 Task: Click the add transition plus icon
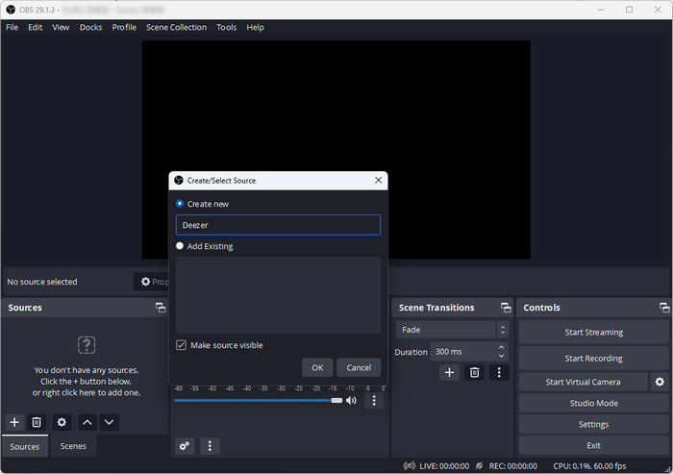[x=449, y=372]
